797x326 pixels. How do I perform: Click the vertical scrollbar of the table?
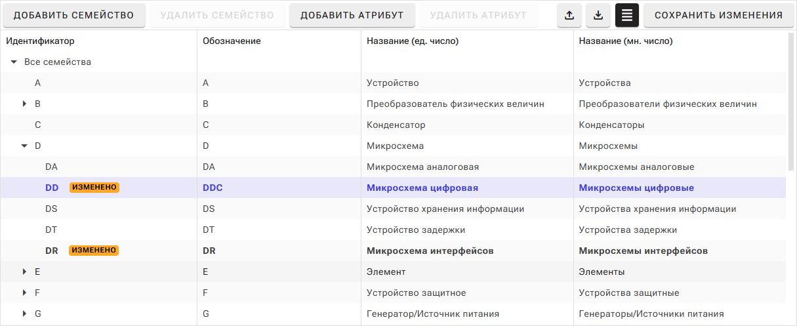(790, 98)
